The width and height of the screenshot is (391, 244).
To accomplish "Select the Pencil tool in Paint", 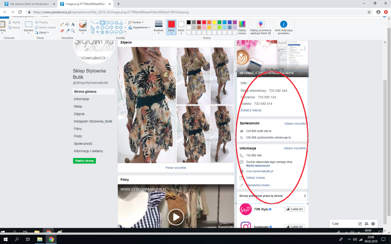I will click(62, 24).
